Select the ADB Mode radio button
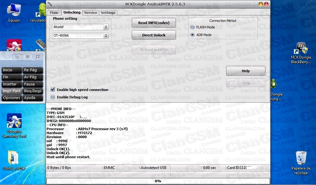The height and width of the screenshot is (185, 316). pyautogui.click(x=193, y=35)
